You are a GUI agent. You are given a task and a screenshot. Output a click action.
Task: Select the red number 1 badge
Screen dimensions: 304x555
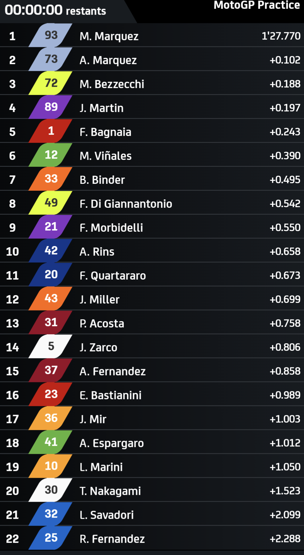coord(50,131)
